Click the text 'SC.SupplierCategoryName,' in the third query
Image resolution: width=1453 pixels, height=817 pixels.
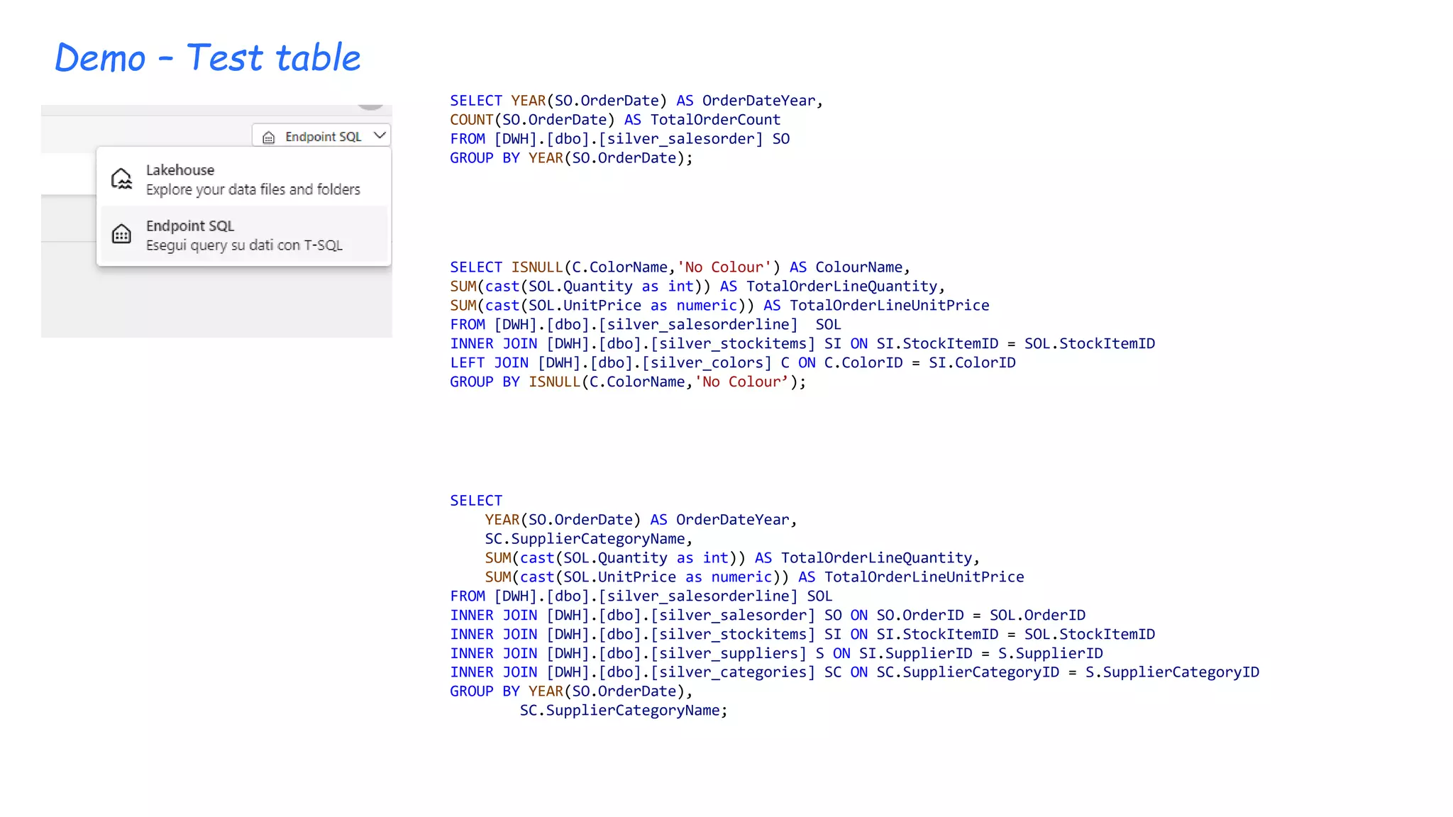[589, 539]
